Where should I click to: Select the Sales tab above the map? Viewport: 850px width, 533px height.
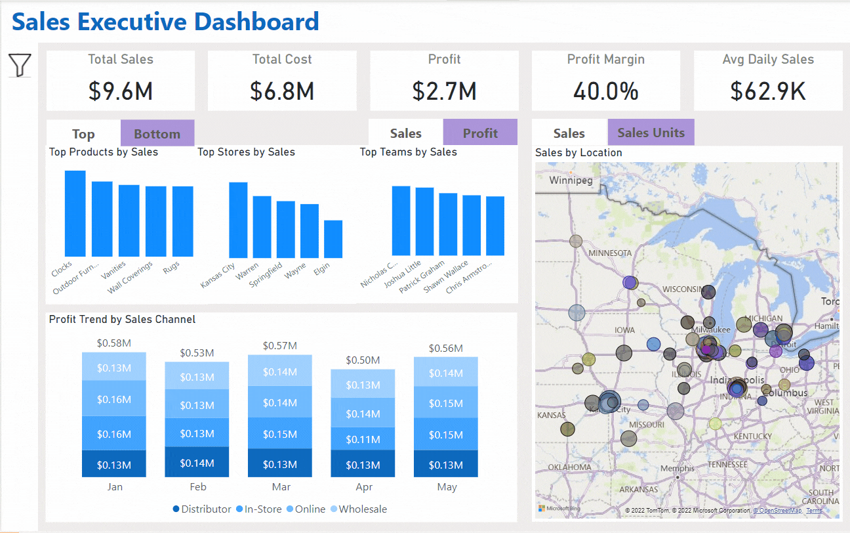click(x=569, y=133)
